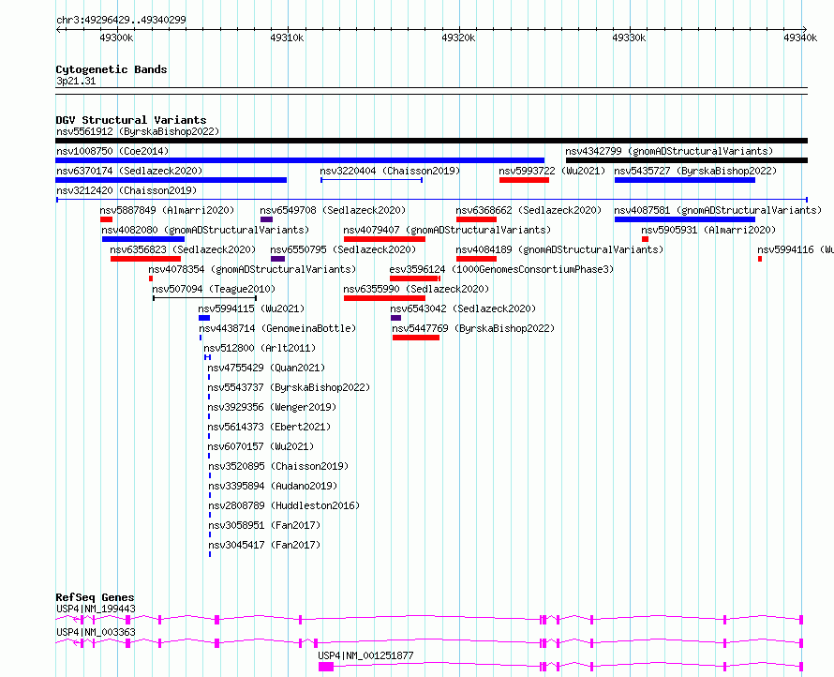Click the blue nsv5435727 variant bar
Screen dimensions: 834x677
coord(685,180)
